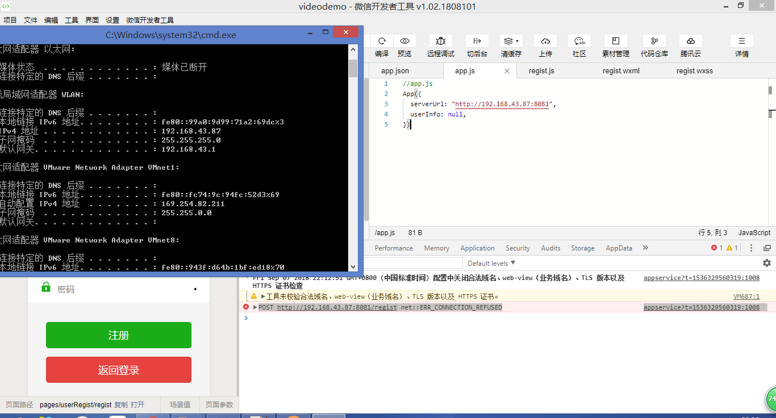776x418 pixels.
Task: Open the 设置 menu
Action: coord(112,20)
